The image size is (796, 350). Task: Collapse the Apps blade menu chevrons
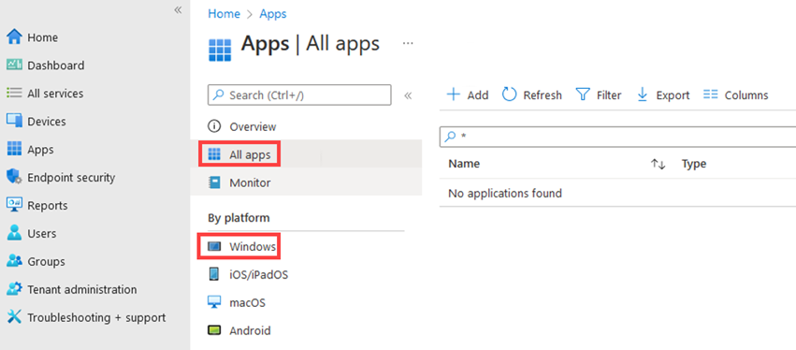point(408,95)
